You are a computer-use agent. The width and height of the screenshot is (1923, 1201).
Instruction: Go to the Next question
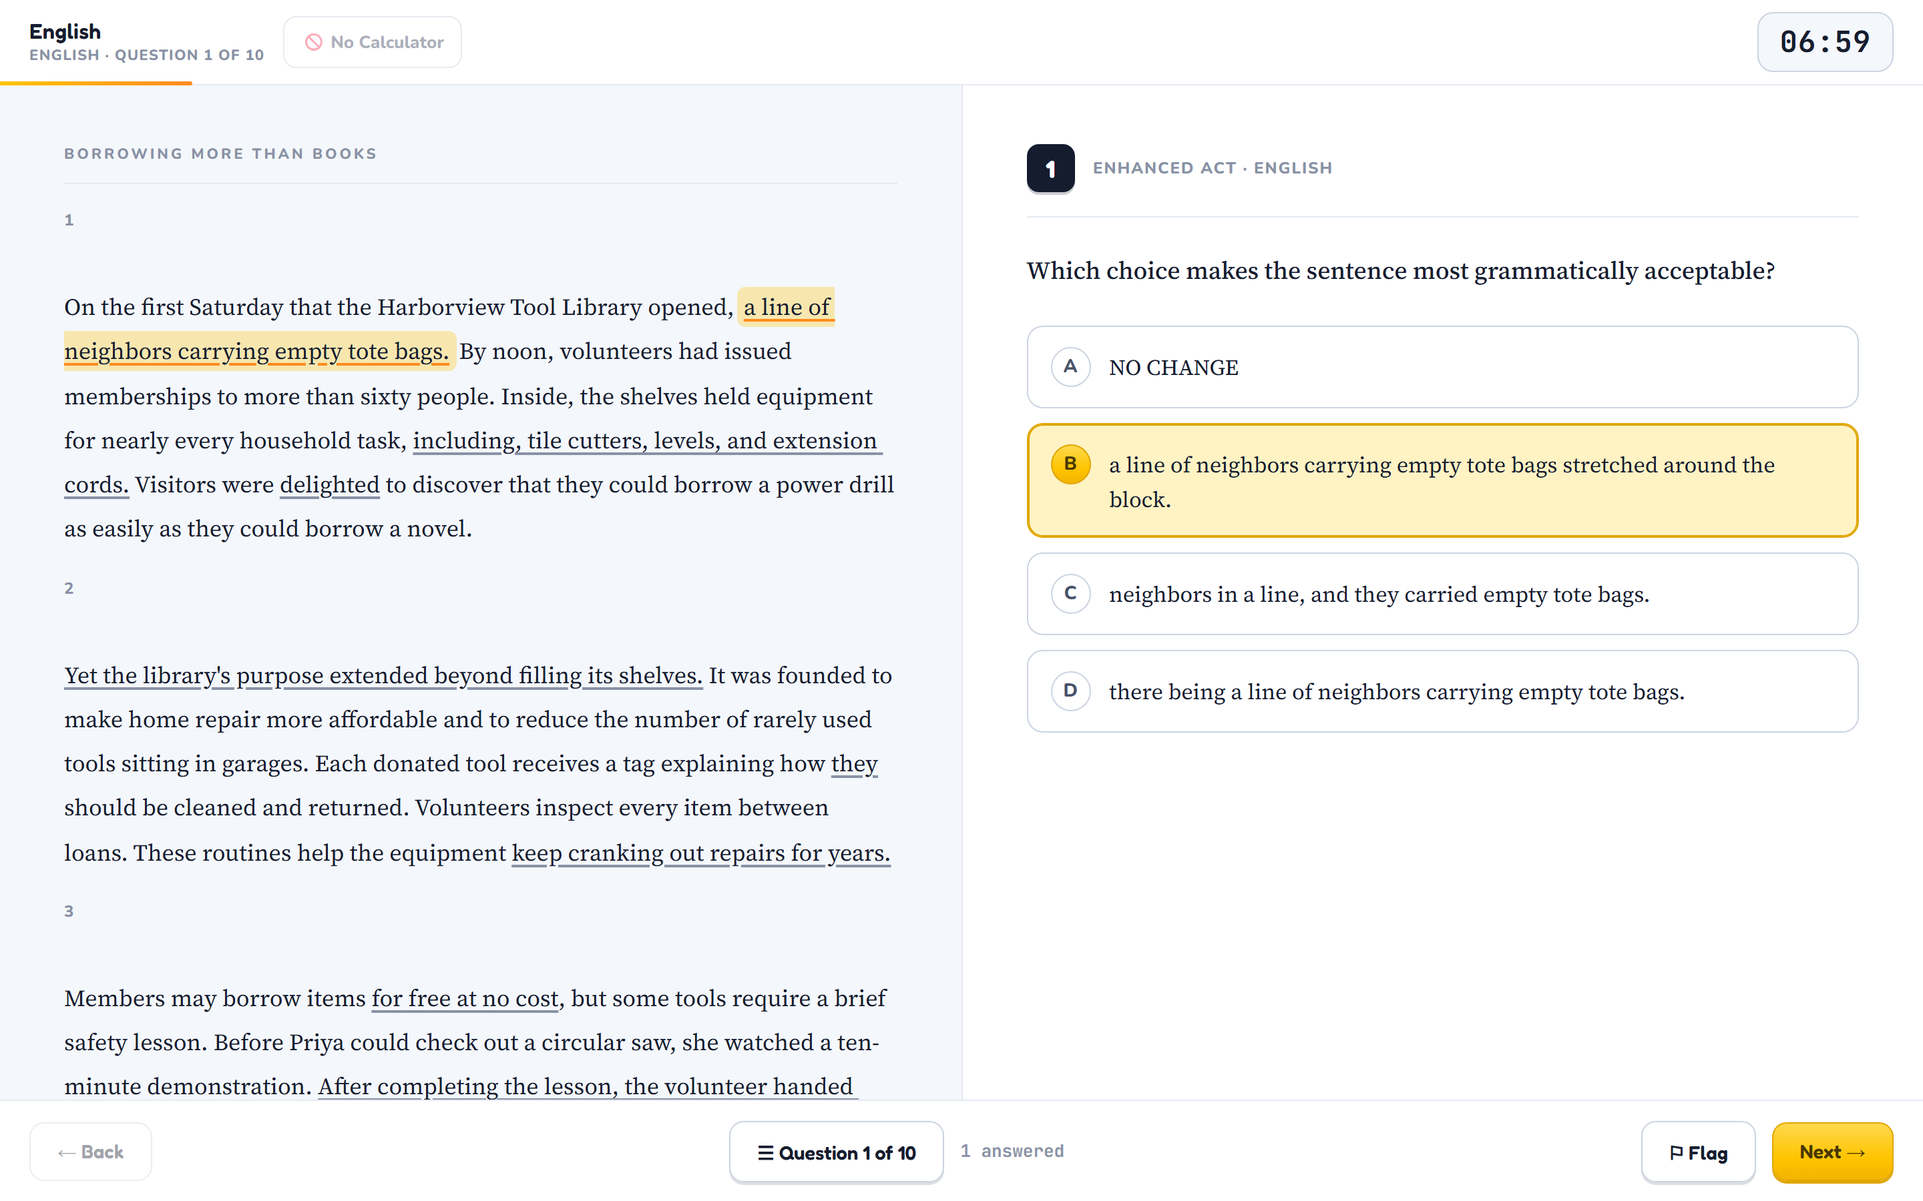[x=1832, y=1152]
